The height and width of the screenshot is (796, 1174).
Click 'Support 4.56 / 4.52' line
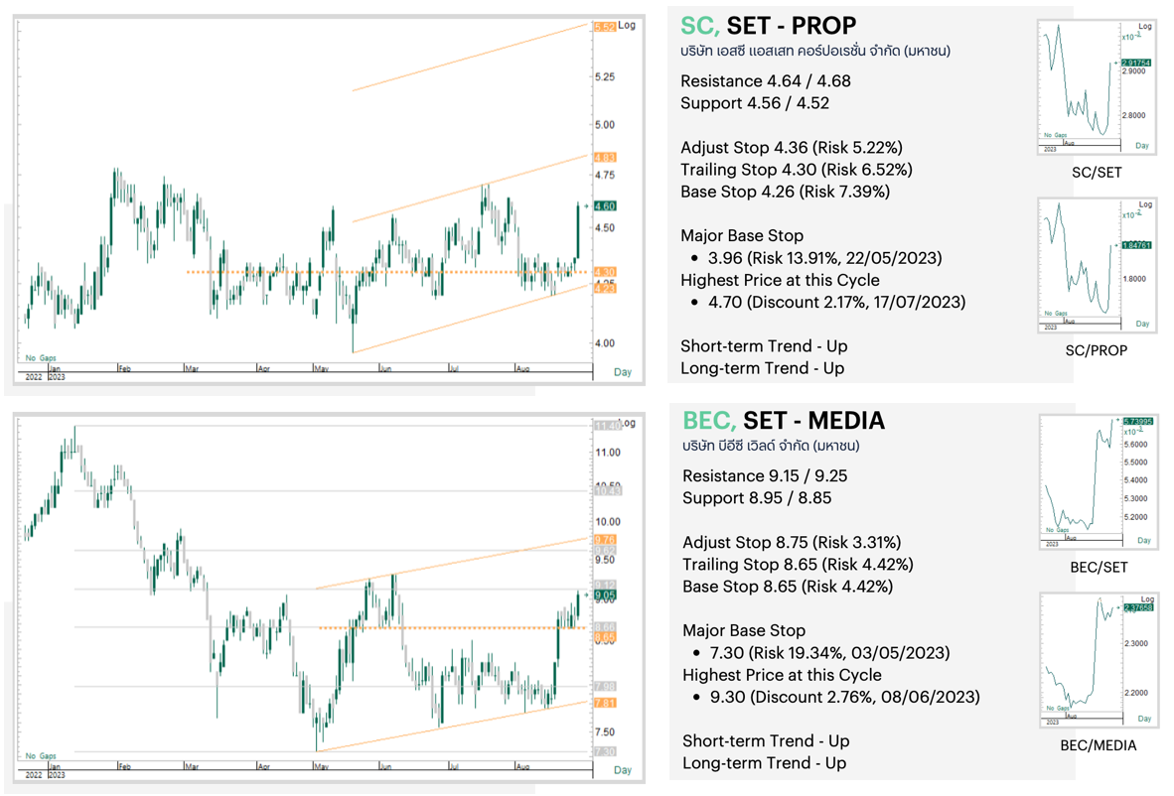755,103
